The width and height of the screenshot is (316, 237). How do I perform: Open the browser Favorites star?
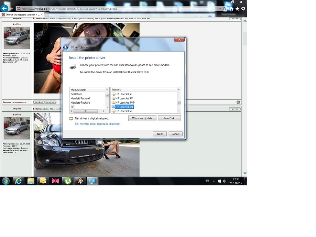click(x=237, y=9)
